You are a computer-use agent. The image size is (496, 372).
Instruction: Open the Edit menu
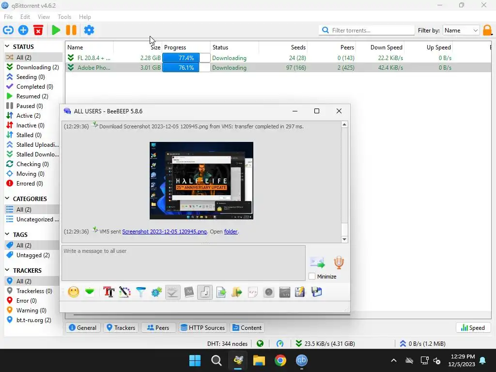25,17
